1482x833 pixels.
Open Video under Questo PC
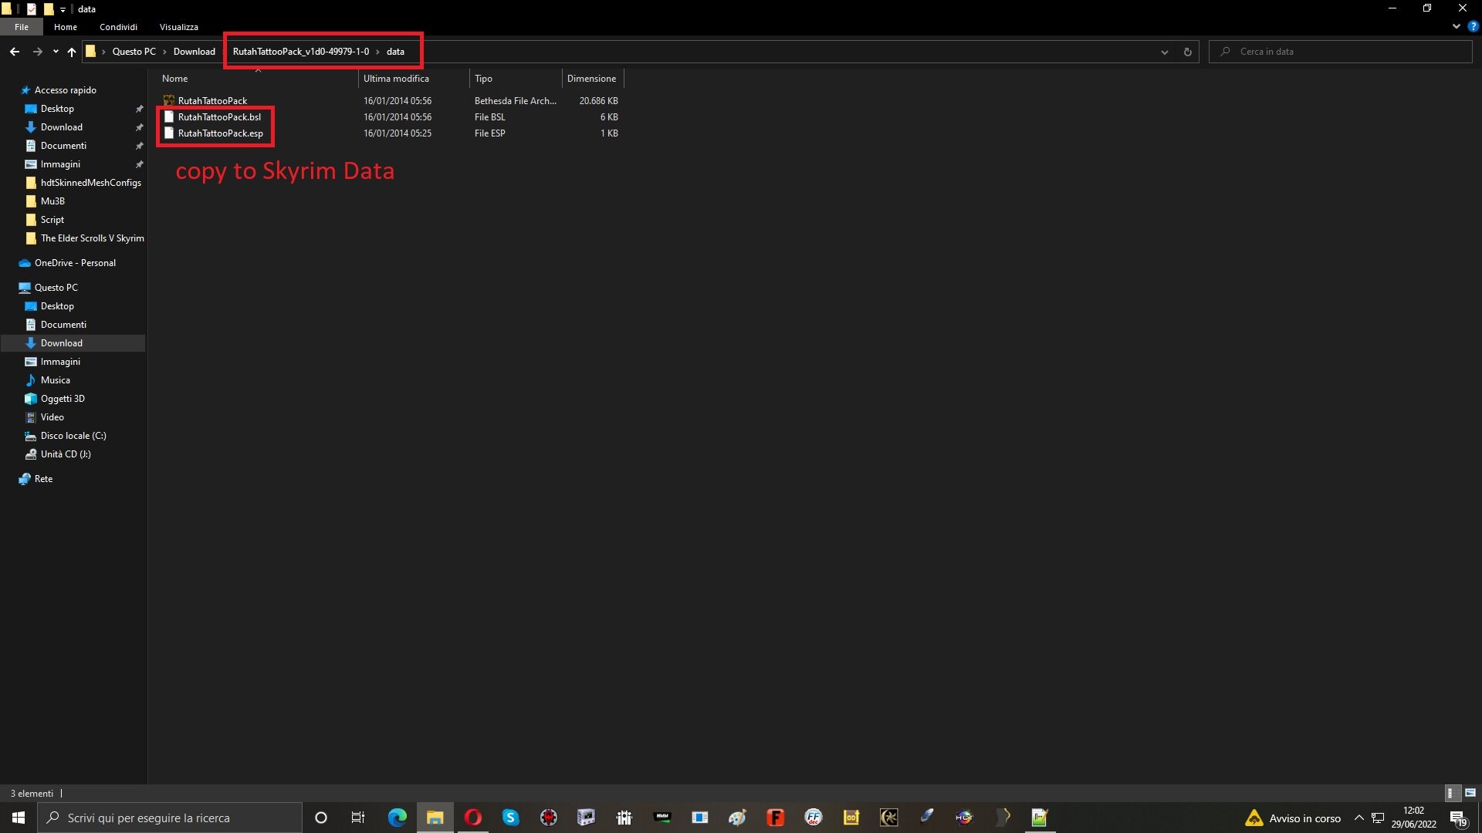pos(52,417)
